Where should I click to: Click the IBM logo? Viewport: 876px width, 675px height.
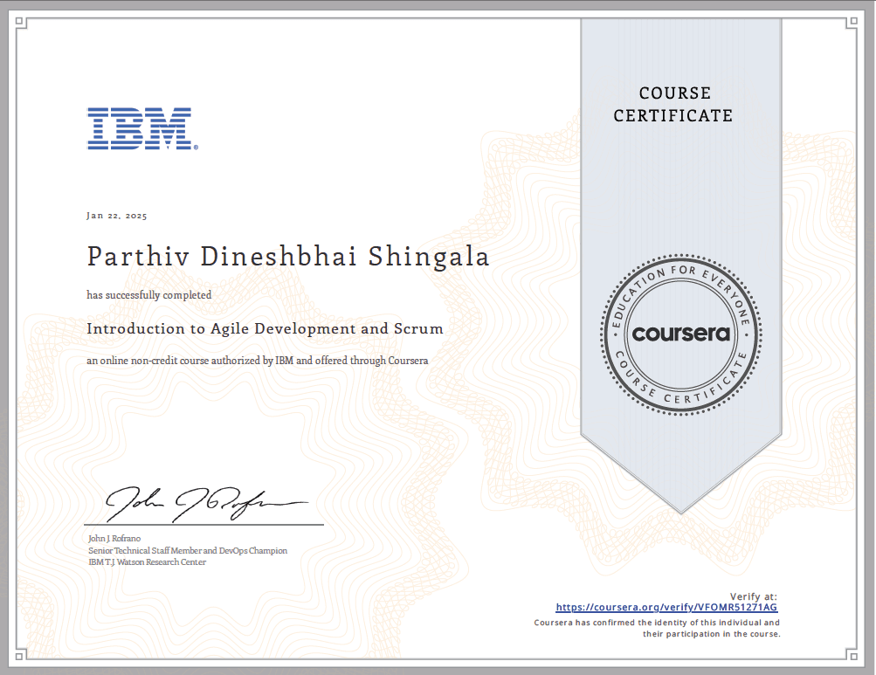(142, 128)
